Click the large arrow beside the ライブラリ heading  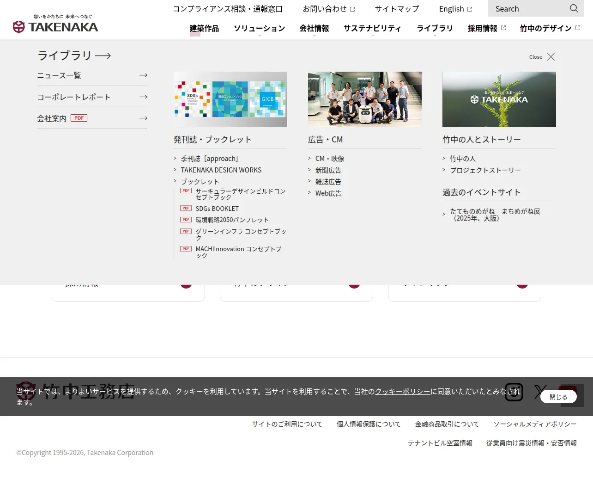(103, 56)
